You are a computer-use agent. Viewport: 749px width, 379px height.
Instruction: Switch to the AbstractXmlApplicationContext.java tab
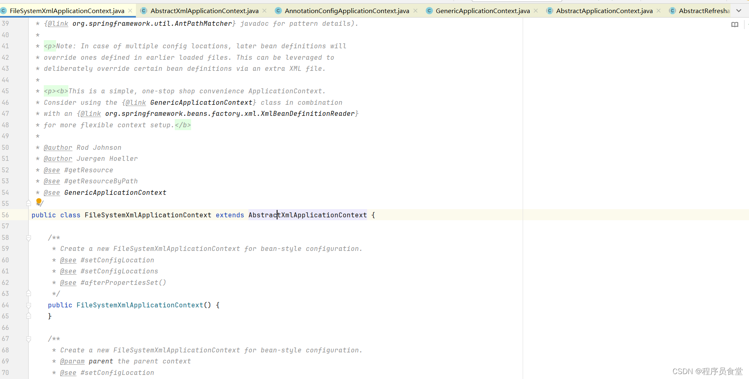203,10
